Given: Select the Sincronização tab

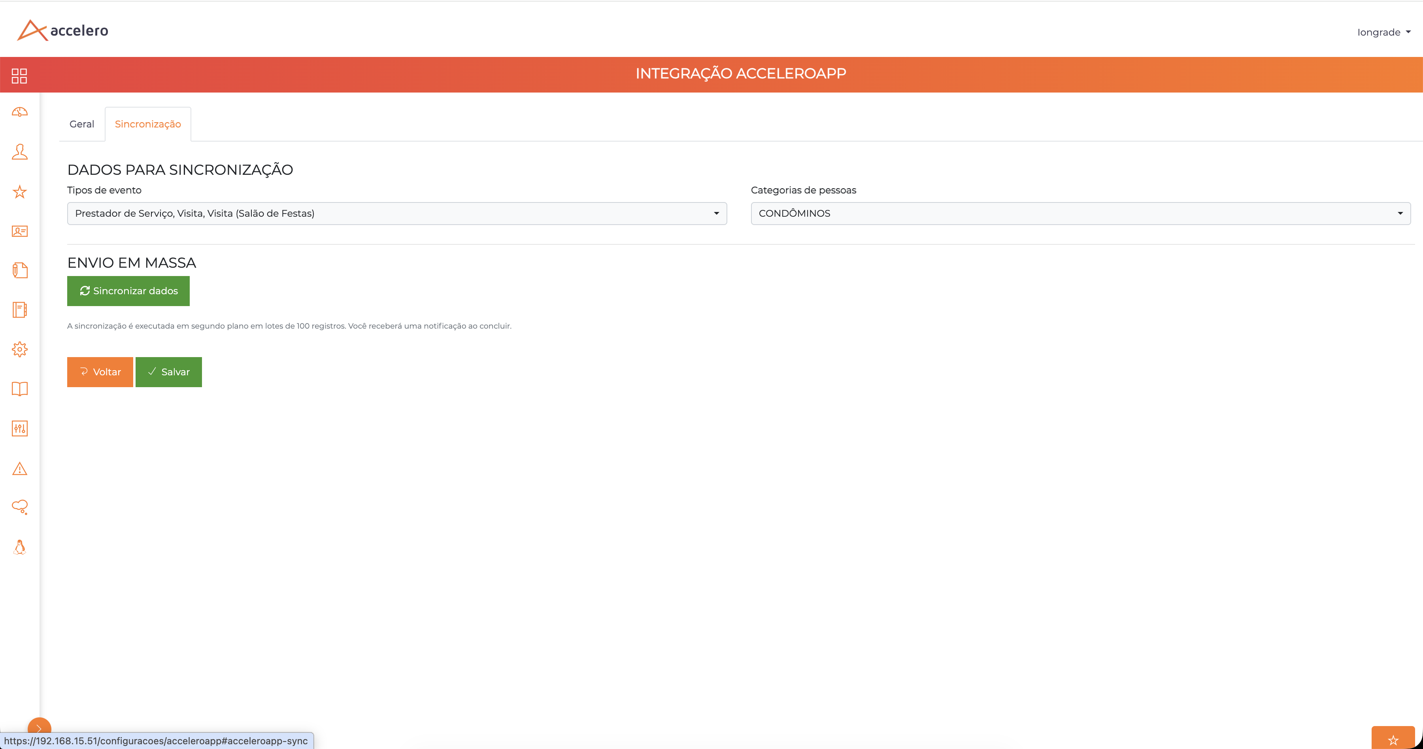Looking at the screenshot, I should pos(148,125).
